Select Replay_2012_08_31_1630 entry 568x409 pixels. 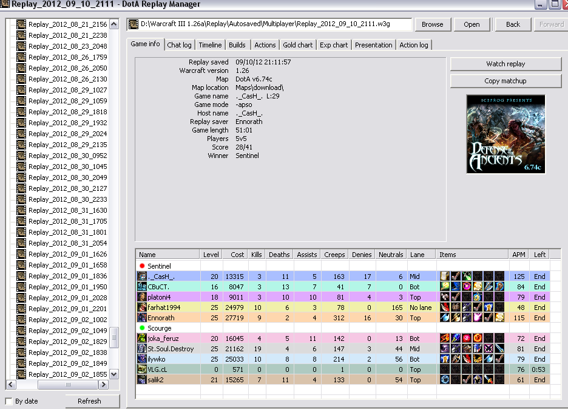tap(68, 210)
